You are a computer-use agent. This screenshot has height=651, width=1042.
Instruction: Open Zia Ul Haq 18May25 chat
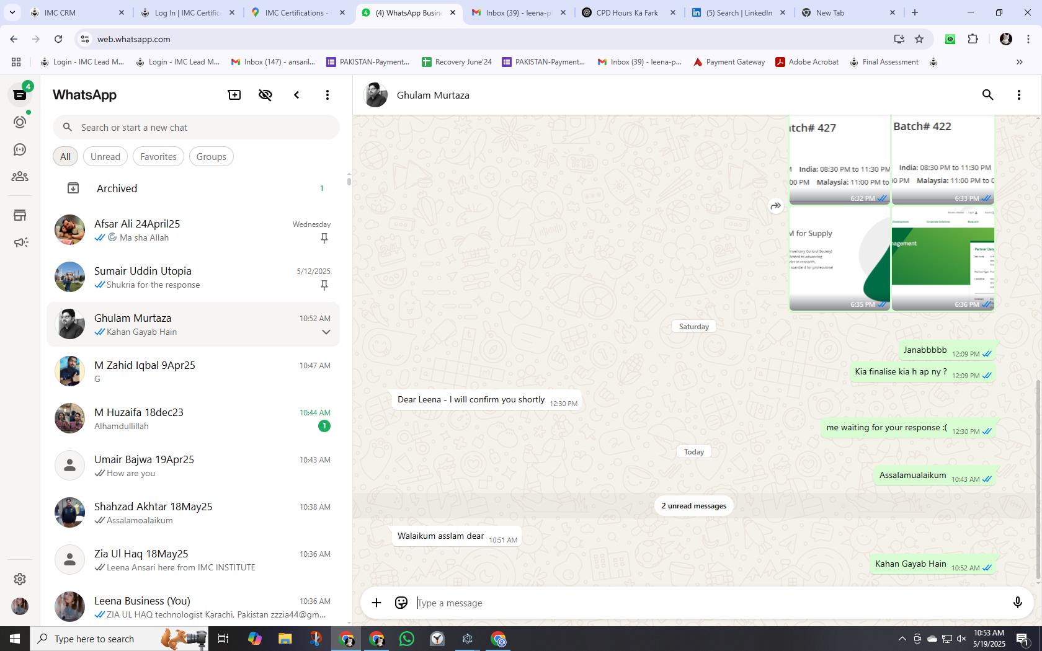(194, 560)
